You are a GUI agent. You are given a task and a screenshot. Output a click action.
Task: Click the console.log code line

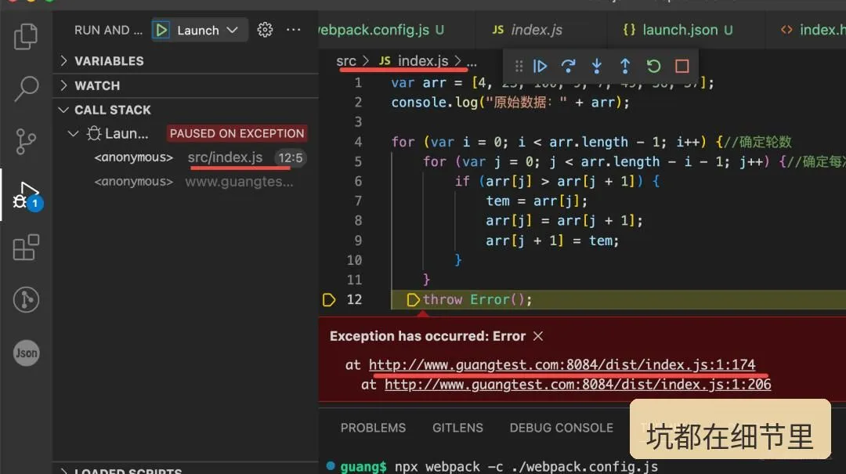coord(511,103)
